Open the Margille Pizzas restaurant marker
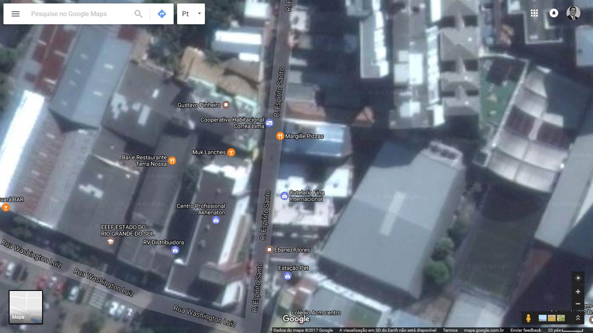593x333 pixels. 280,136
